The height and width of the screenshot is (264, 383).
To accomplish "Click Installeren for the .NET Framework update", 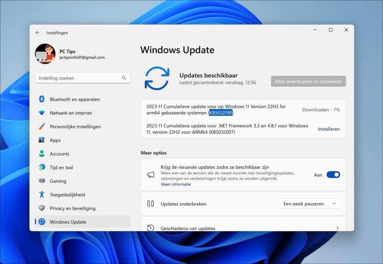I will (x=328, y=129).
